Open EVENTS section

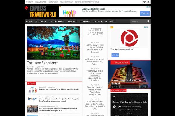[98, 21]
